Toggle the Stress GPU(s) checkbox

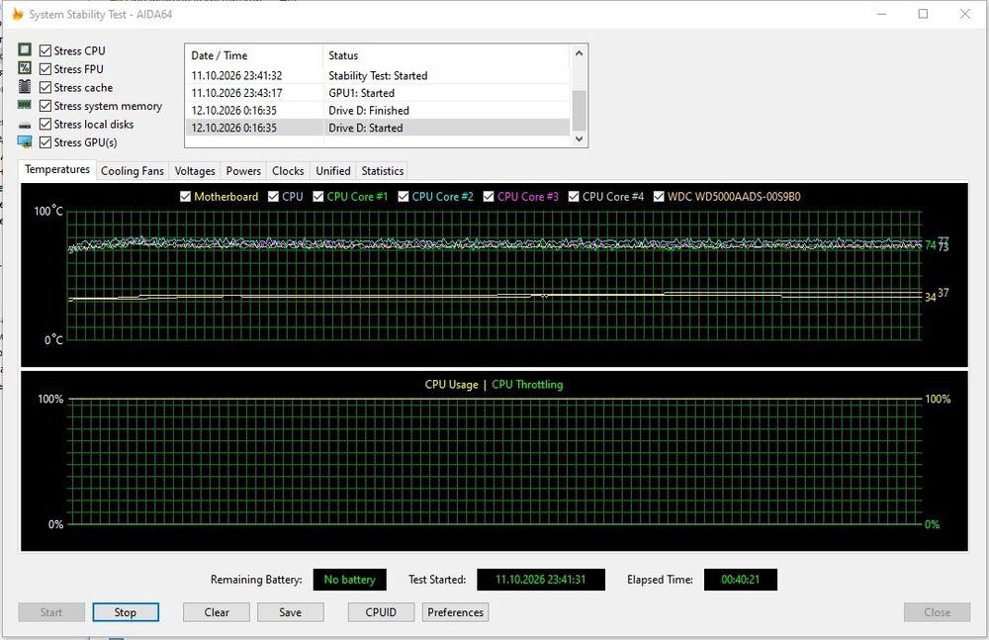pos(45,142)
